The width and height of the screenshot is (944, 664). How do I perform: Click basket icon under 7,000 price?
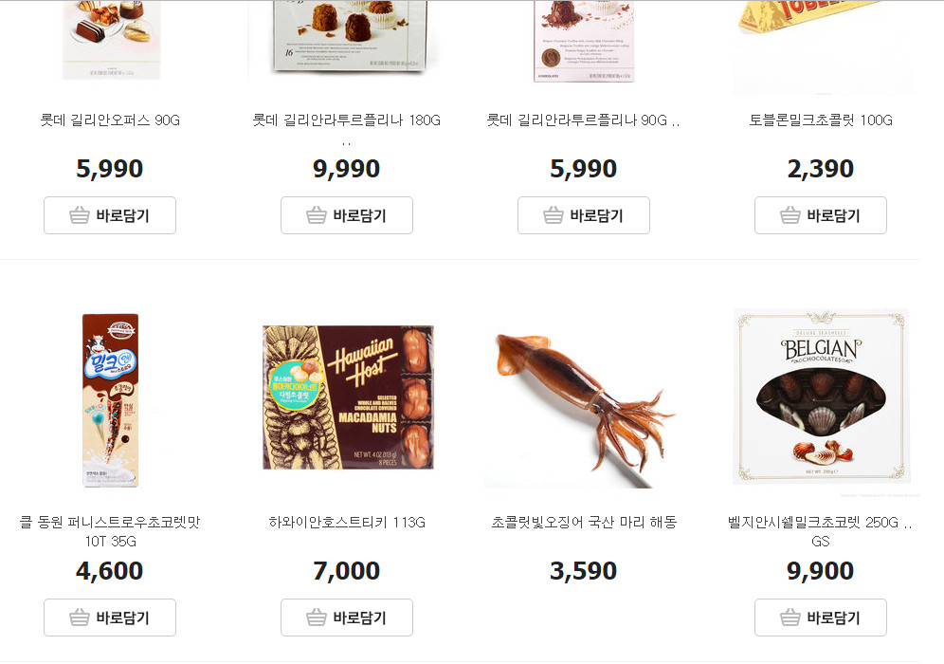[317, 618]
